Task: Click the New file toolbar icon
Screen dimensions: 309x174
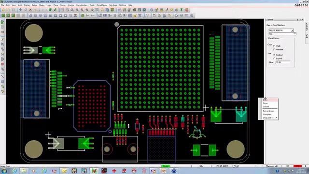Action: click(x=3, y=10)
